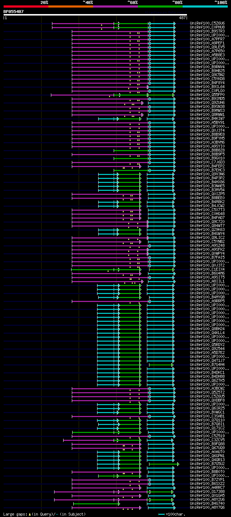Select the UniRef100_A5BV91 label
Screen dimensions: 231x517
pyautogui.click(x=207, y=123)
